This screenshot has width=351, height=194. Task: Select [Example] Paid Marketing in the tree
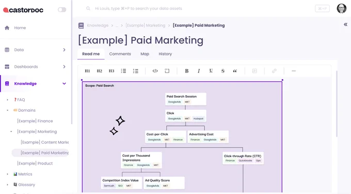(x=40, y=153)
